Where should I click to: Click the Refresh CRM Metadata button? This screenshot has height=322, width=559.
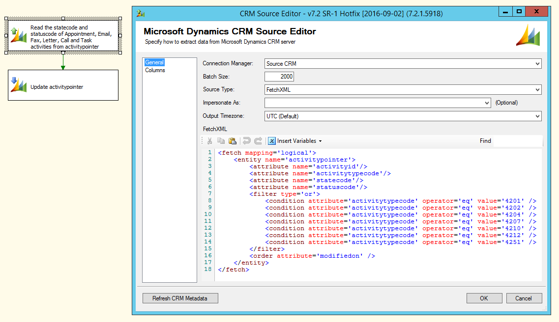(180, 298)
